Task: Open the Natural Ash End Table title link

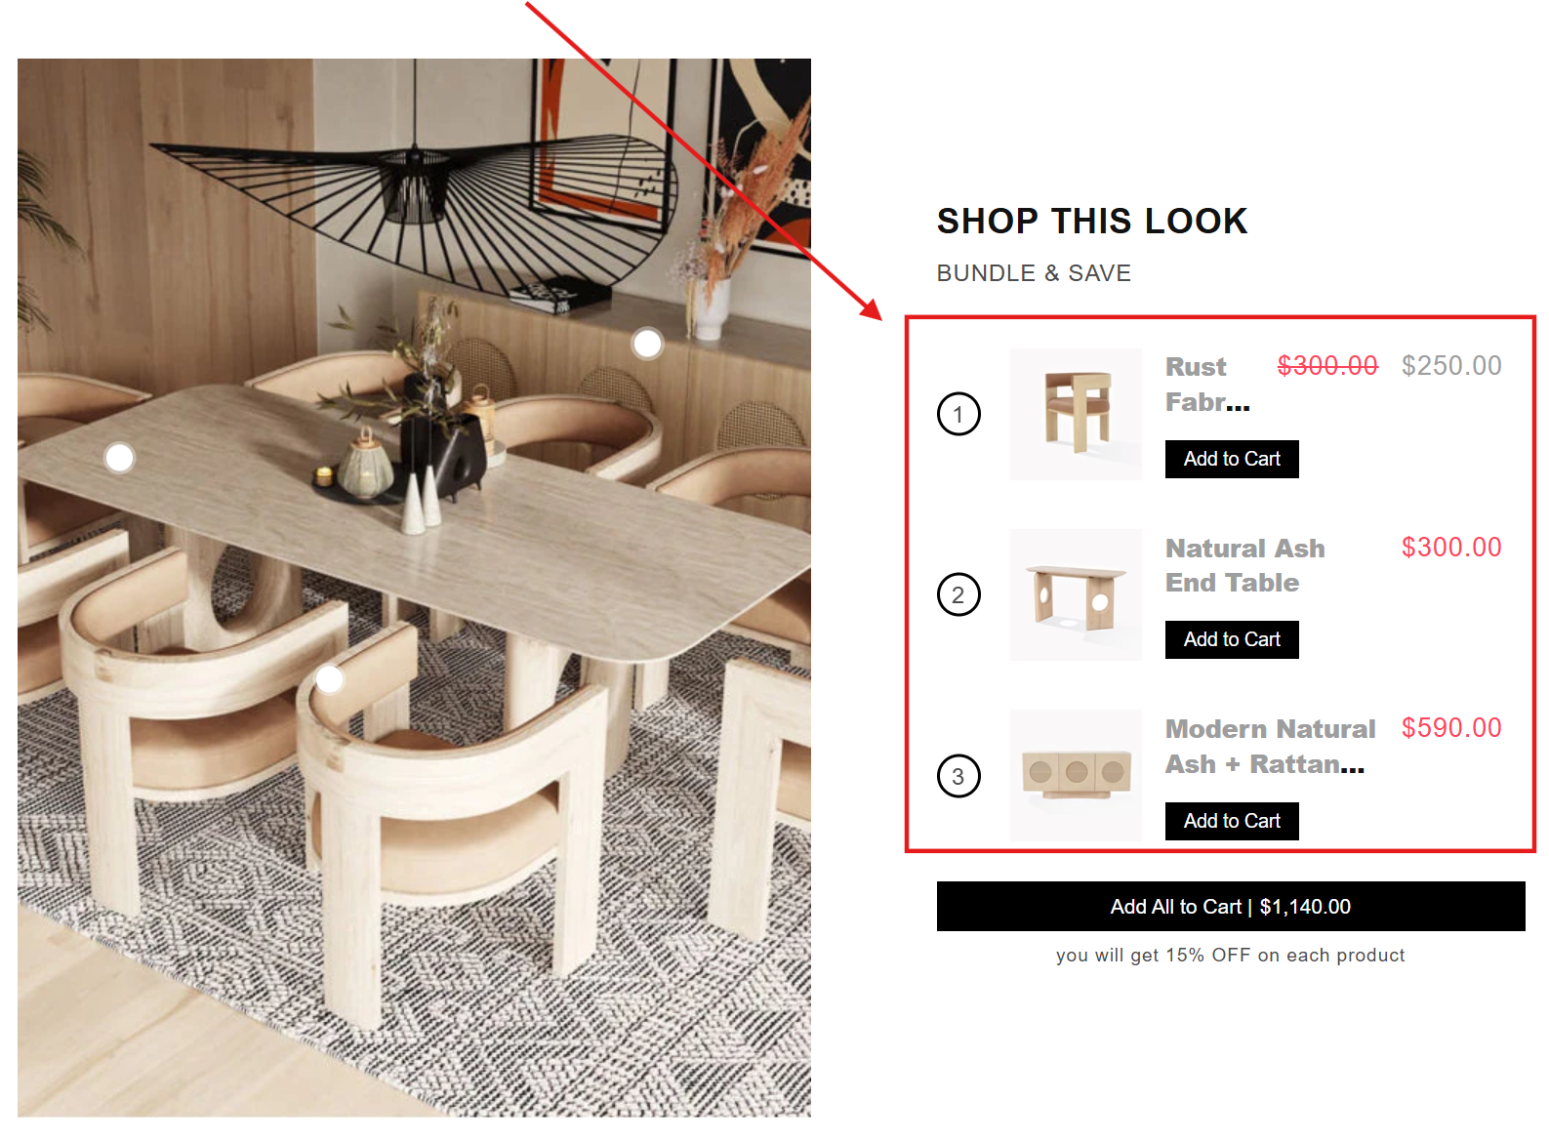Action: (x=1245, y=565)
